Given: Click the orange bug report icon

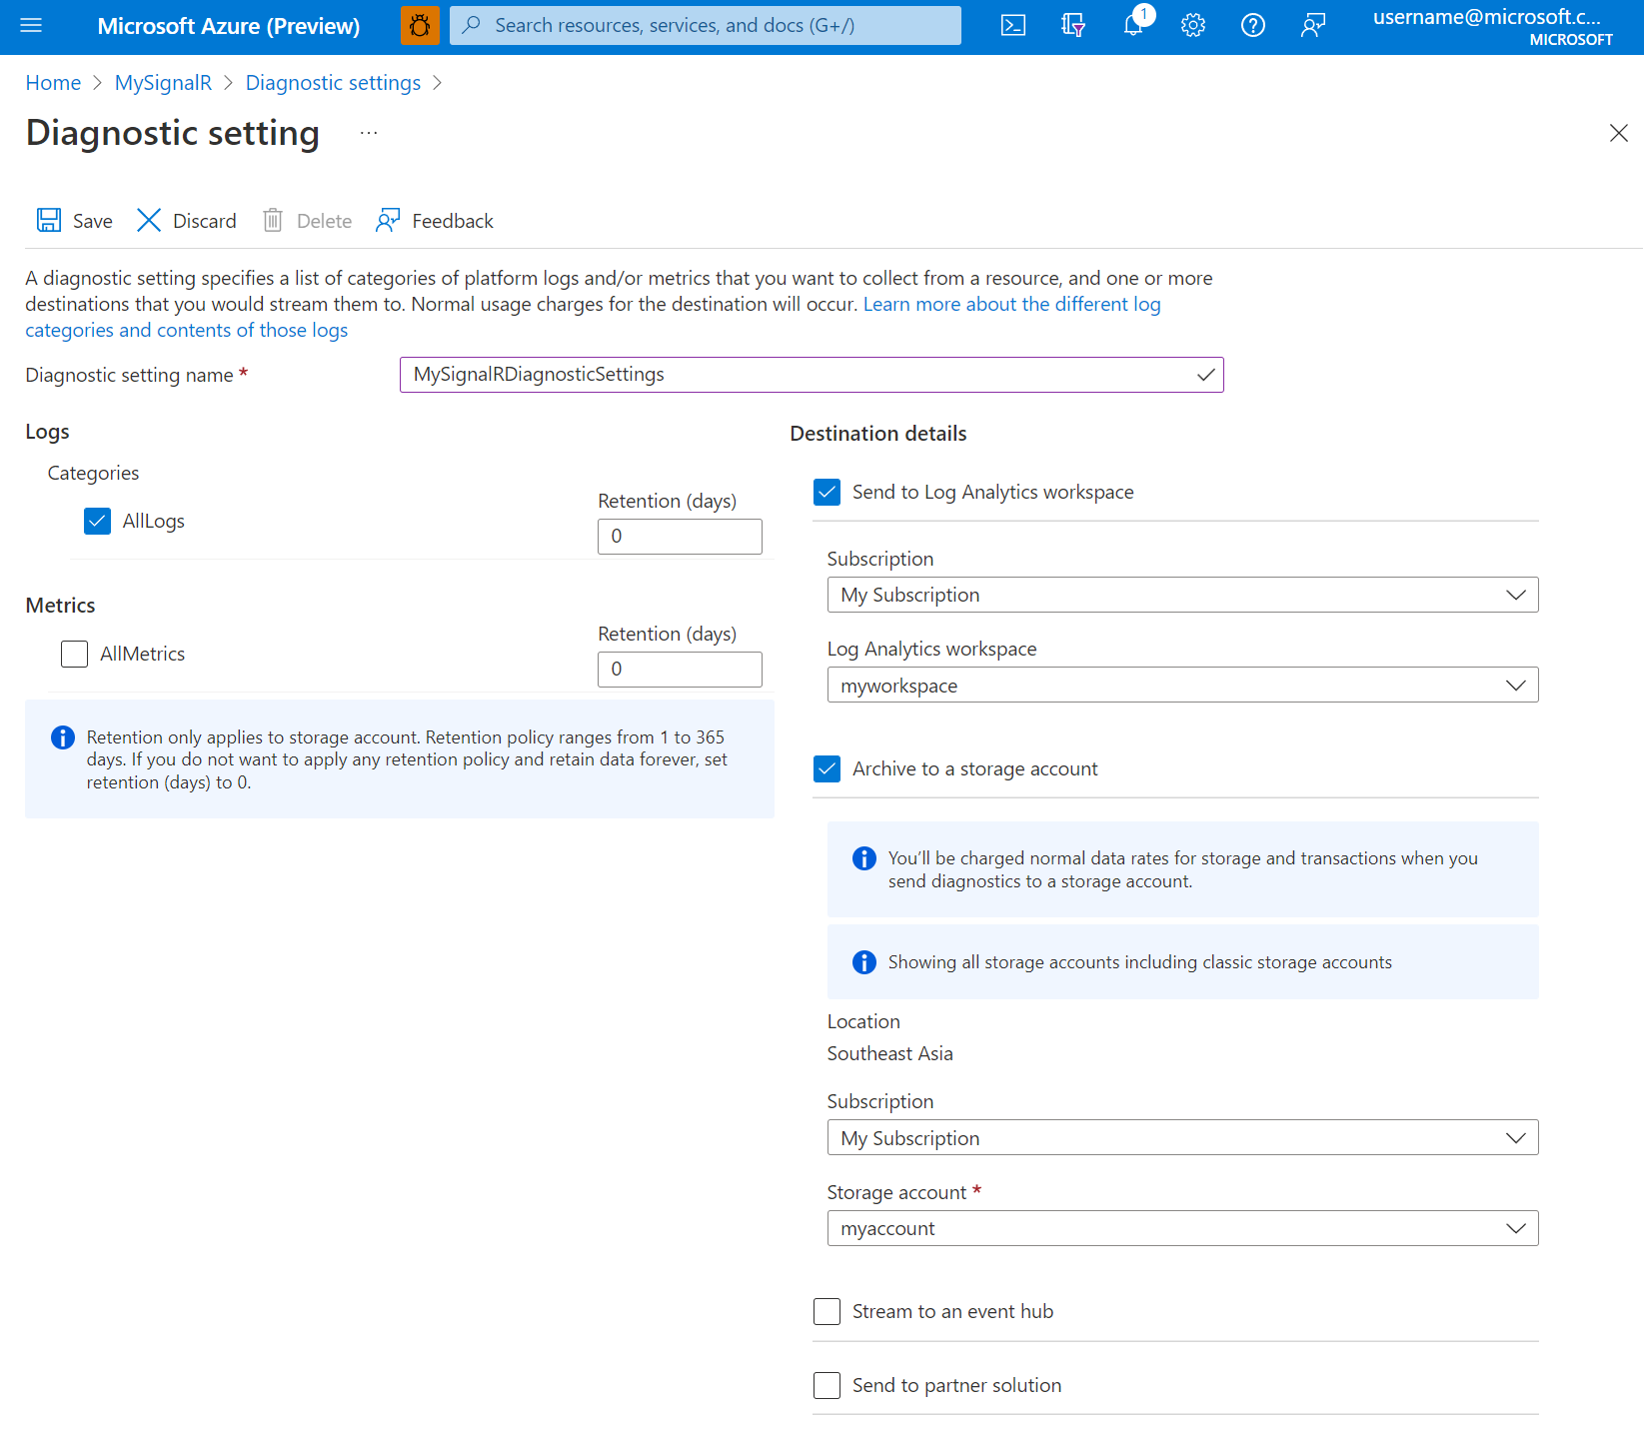Looking at the screenshot, I should (x=420, y=26).
